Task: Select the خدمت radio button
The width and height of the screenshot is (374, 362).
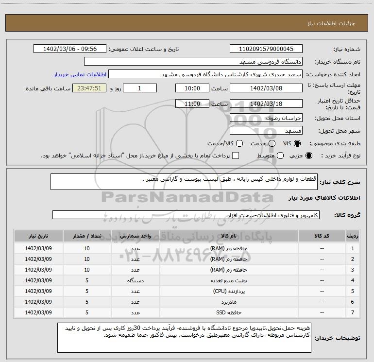Action: click(272, 143)
